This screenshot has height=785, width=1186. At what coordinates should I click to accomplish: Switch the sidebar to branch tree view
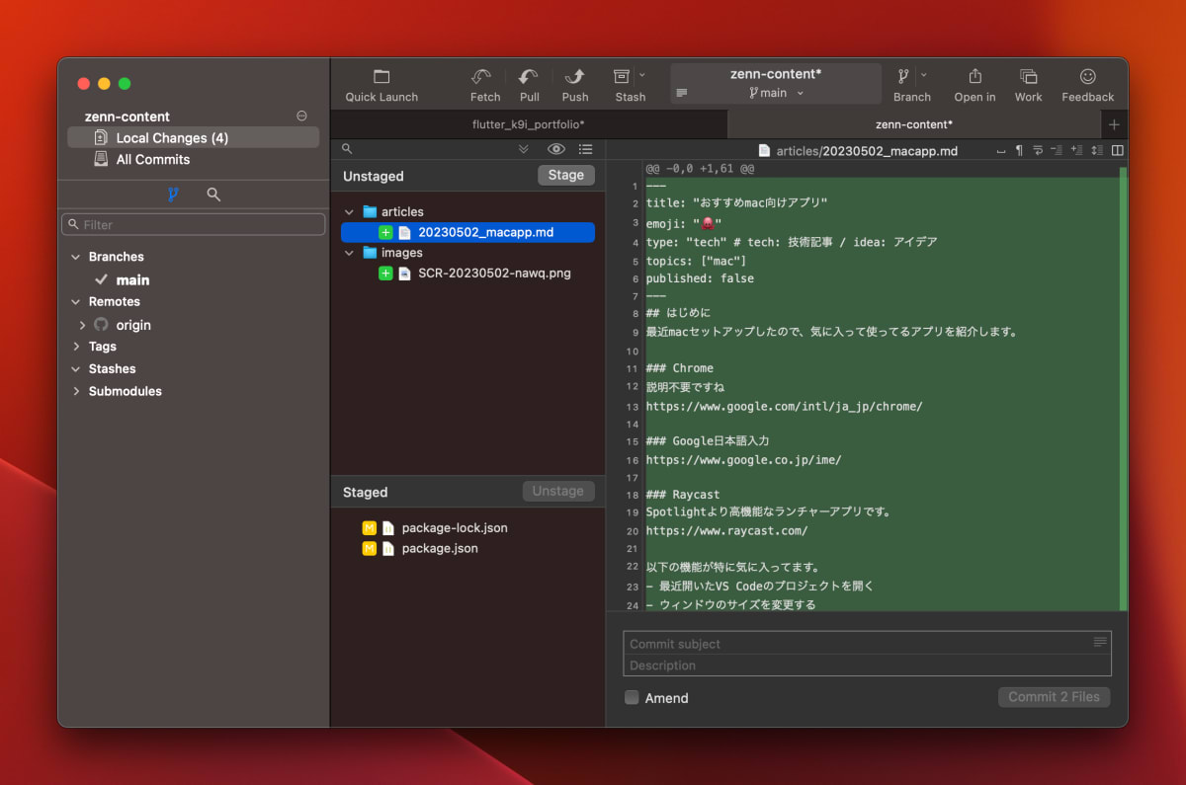(x=173, y=195)
